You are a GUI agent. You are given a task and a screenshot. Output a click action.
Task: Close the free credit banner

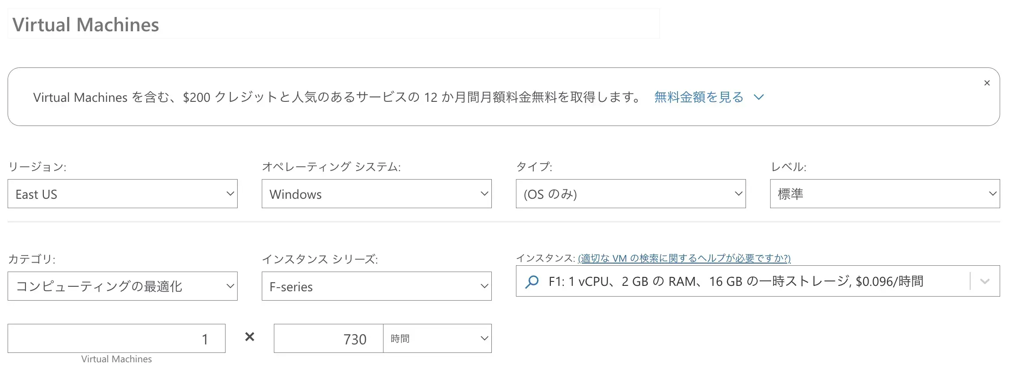pyautogui.click(x=987, y=83)
